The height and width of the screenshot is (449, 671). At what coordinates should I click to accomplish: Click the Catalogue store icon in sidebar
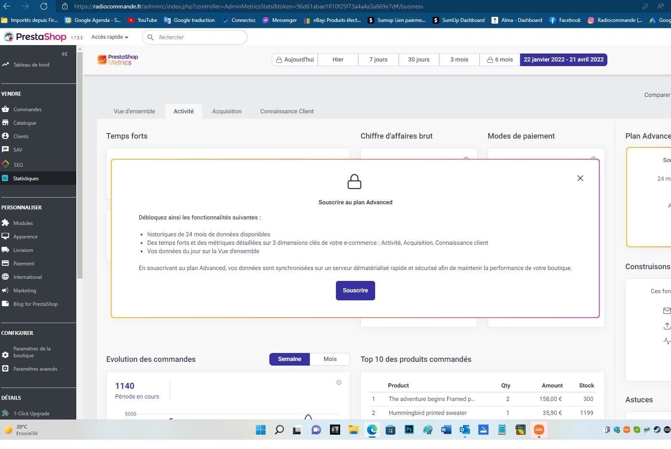(5, 123)
